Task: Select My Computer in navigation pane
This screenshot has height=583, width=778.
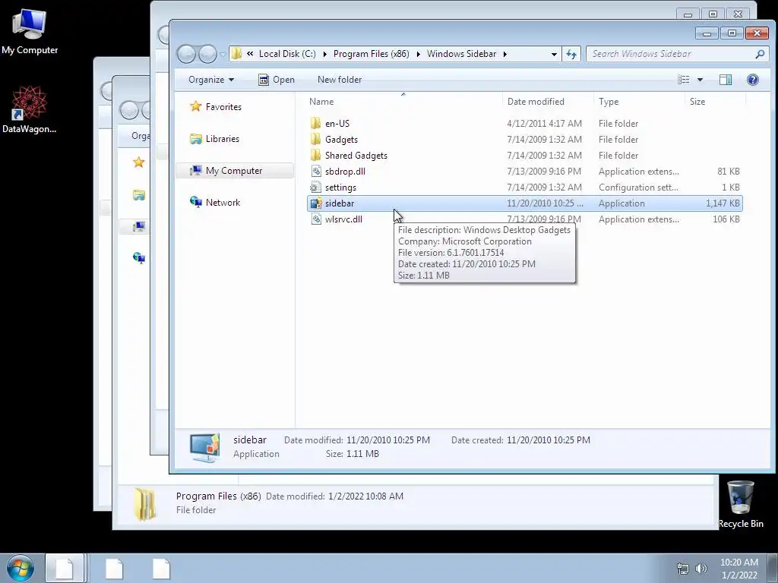Action: (x=235, y=171)
